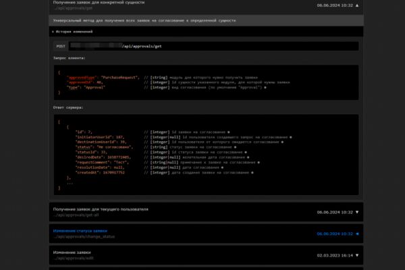The height and width of the screenshot is (270, 405).
Task: Click the "Запрос клиента:" label
Action: click(70, 58)
